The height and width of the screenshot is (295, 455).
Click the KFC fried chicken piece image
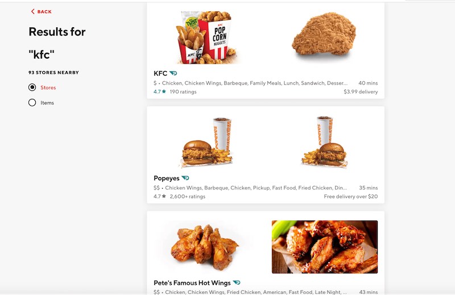point(324,38)
